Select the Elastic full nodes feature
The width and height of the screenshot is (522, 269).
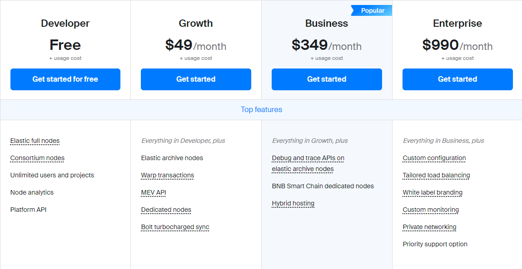35,141
